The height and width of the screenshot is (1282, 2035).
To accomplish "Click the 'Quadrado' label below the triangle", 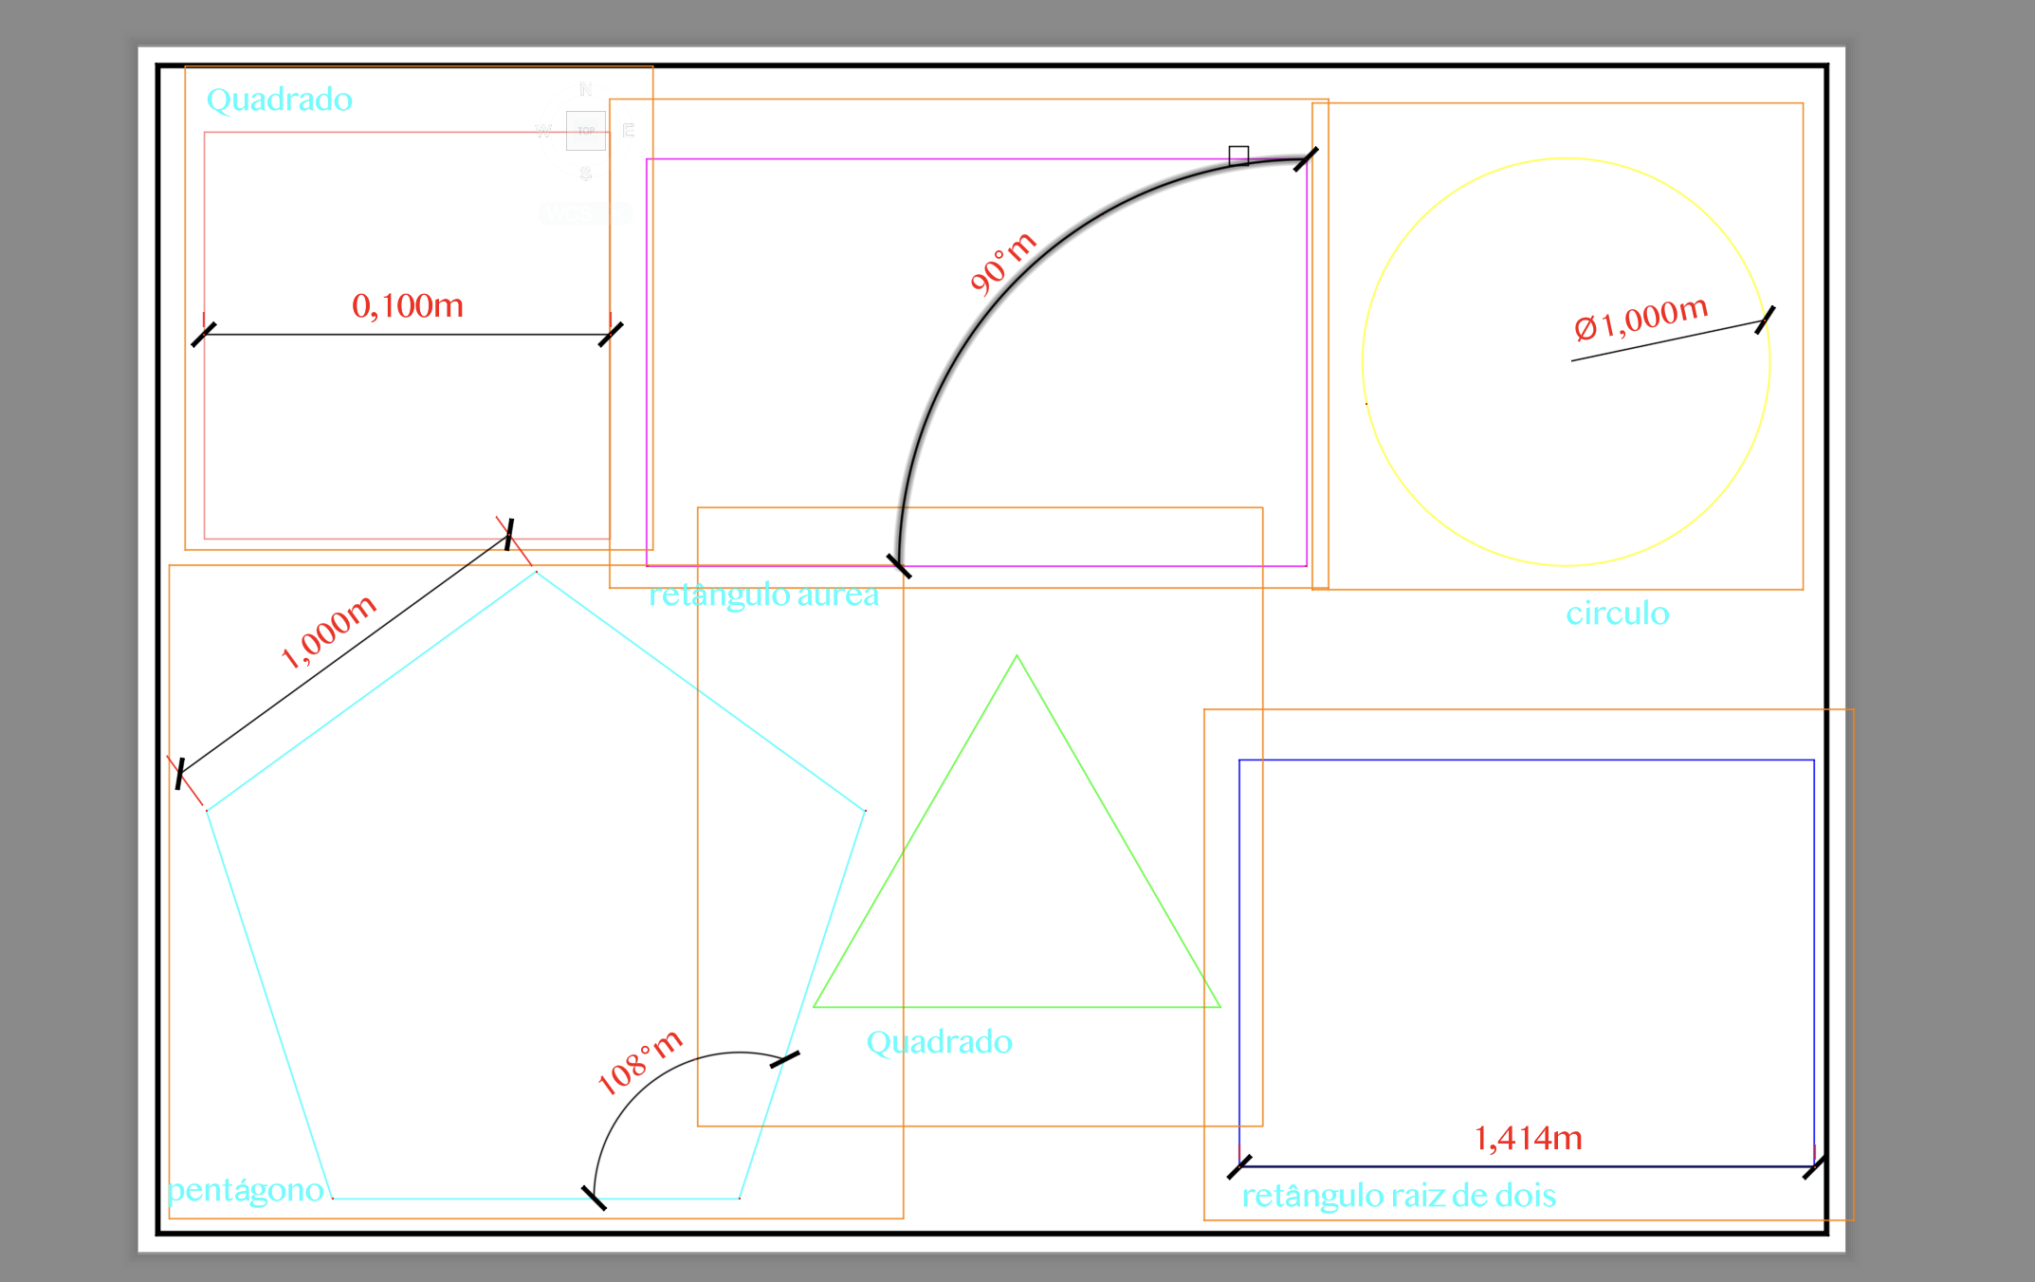I will point(939,1042).
